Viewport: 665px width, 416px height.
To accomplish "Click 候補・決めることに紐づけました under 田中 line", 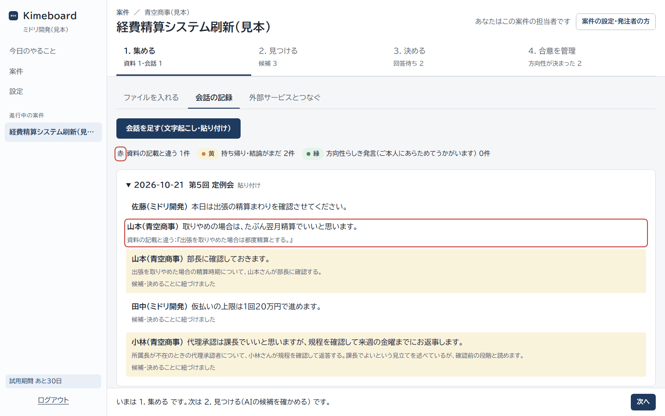I will (173, 319).
